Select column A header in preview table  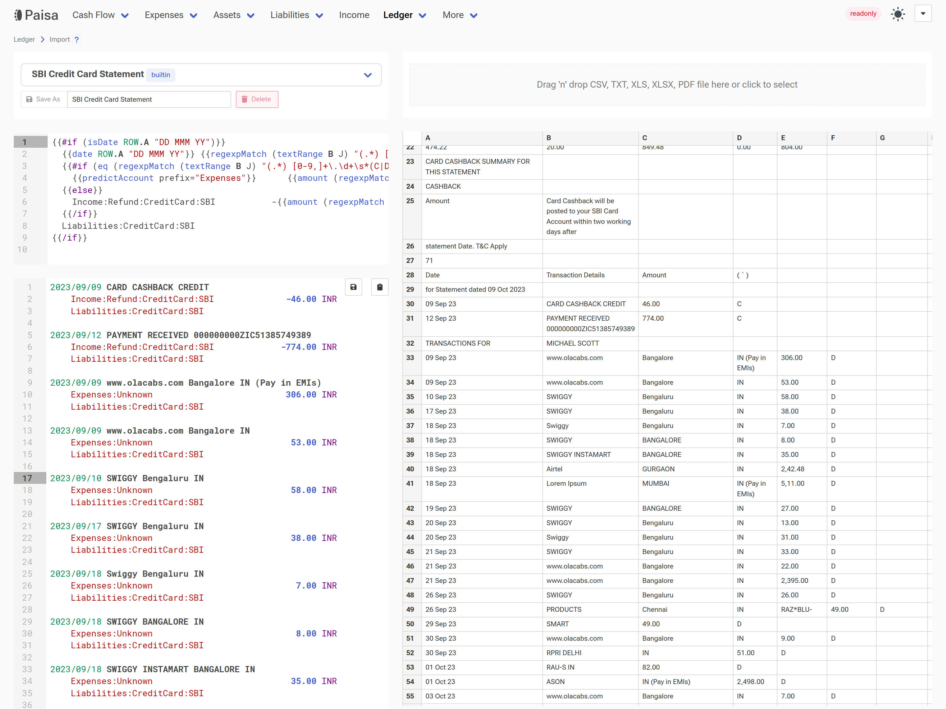482,138
